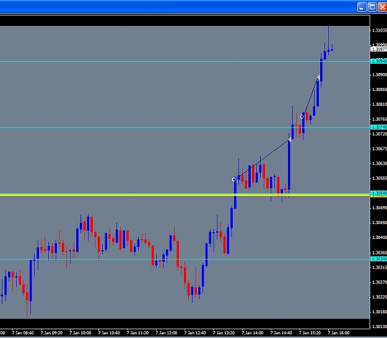387x338 pixels.
Task: Click the cyan 1.30340 price tag
Action: 379,259
